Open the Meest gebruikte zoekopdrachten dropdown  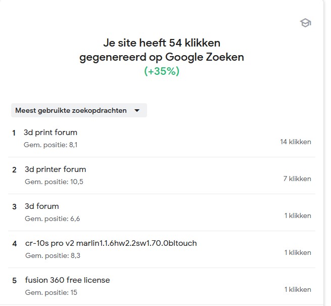pos(71,110)
